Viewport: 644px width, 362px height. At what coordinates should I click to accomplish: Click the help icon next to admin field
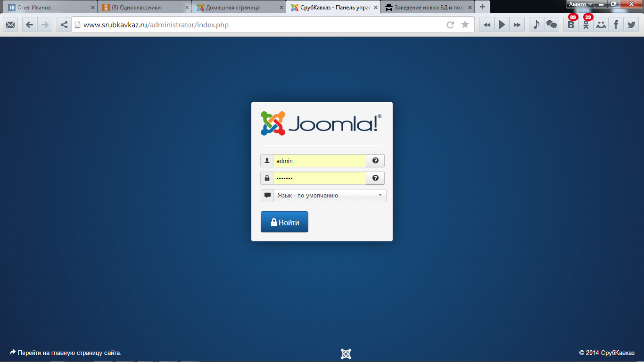click(x=375, y=161)
